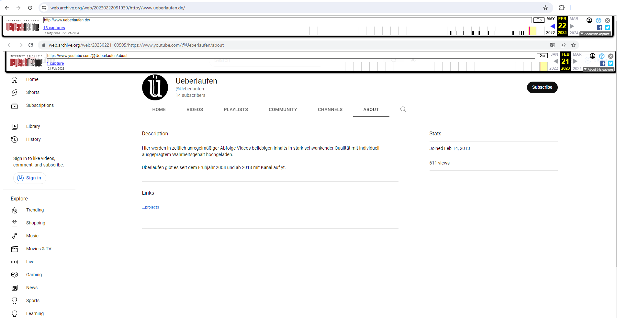Follow the '...projects' link
Image resolution: width=617 pixels, height=318 pixels.
(151, 207)
